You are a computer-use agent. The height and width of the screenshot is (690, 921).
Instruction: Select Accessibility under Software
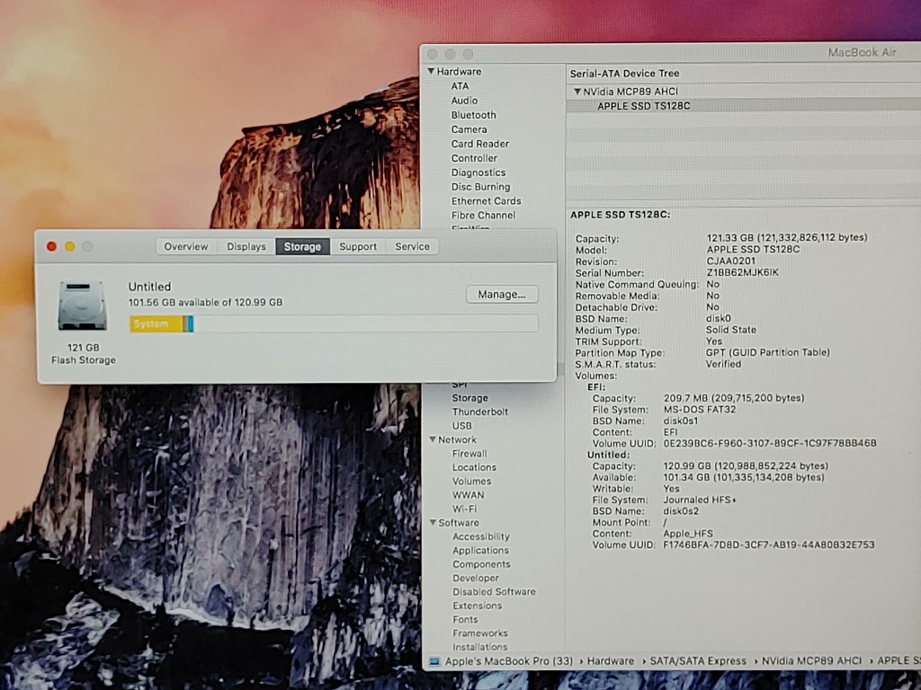tap(481, 536)
